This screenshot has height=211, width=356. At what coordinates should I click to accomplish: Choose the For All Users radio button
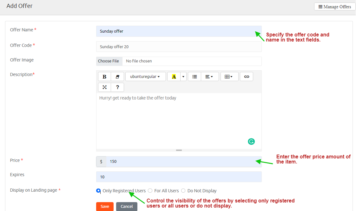coord(150,191)
